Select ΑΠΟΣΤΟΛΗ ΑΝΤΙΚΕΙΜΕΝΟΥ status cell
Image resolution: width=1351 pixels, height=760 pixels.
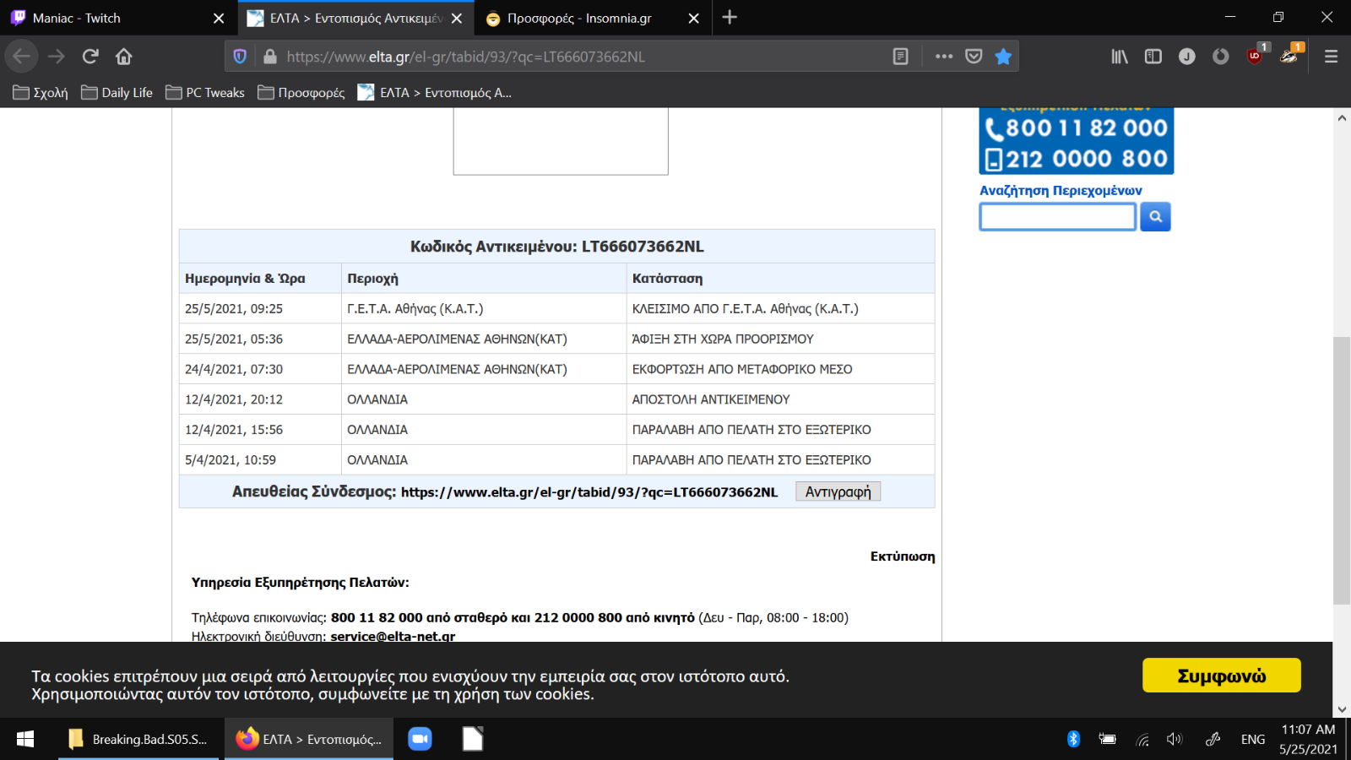[781, 399]
